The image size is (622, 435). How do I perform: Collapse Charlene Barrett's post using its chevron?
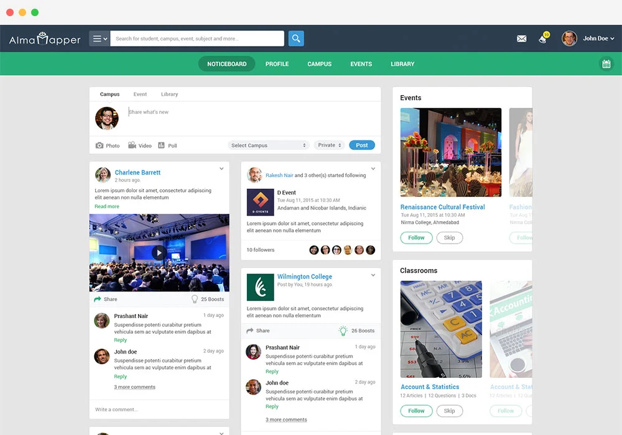221,168
